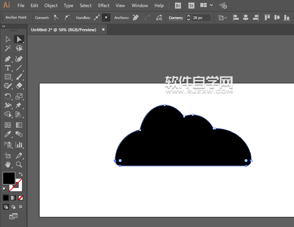The image size is (294, 227).
Task: Select the Type tool
Action: [8, 68]
